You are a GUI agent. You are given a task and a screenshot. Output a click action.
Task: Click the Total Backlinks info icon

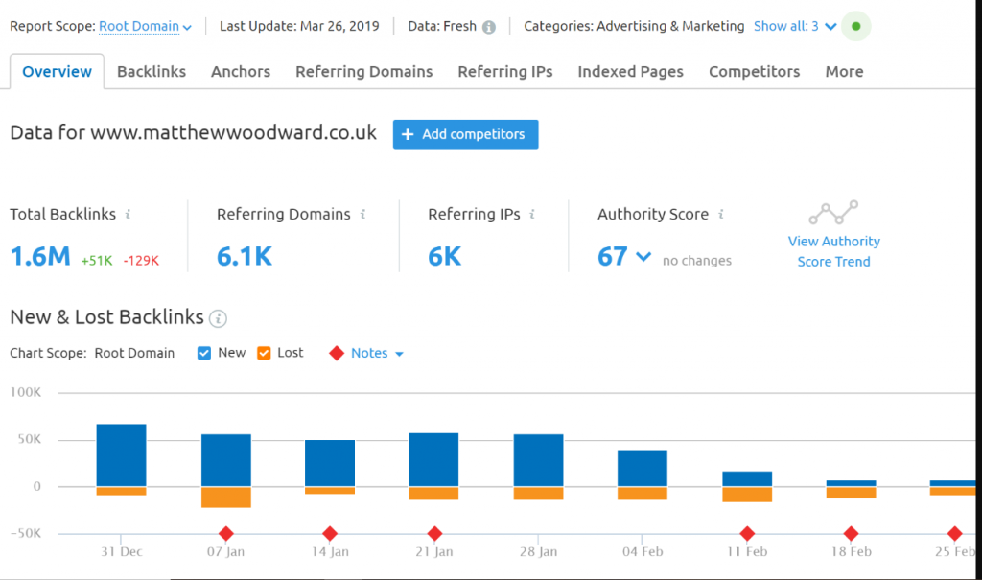(129, 215)
